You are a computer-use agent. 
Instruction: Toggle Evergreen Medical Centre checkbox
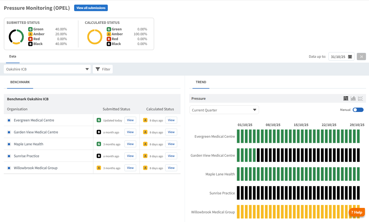9,120
